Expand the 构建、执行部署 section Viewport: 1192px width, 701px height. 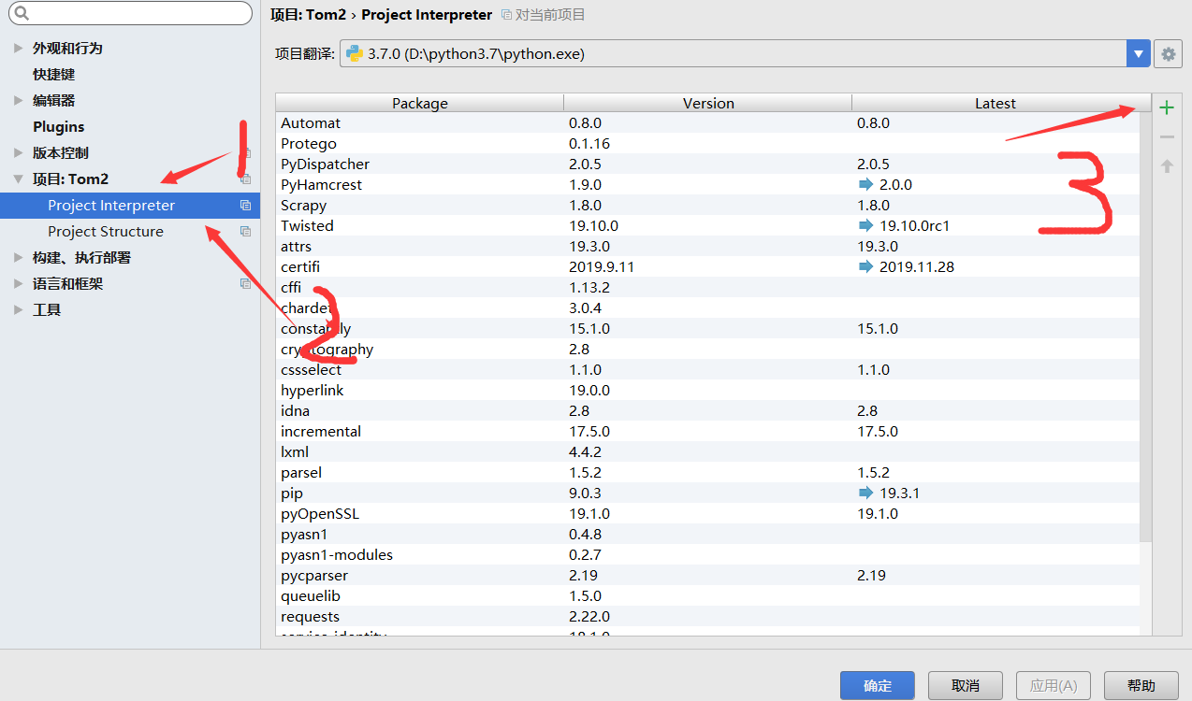[x=18, y=257]
